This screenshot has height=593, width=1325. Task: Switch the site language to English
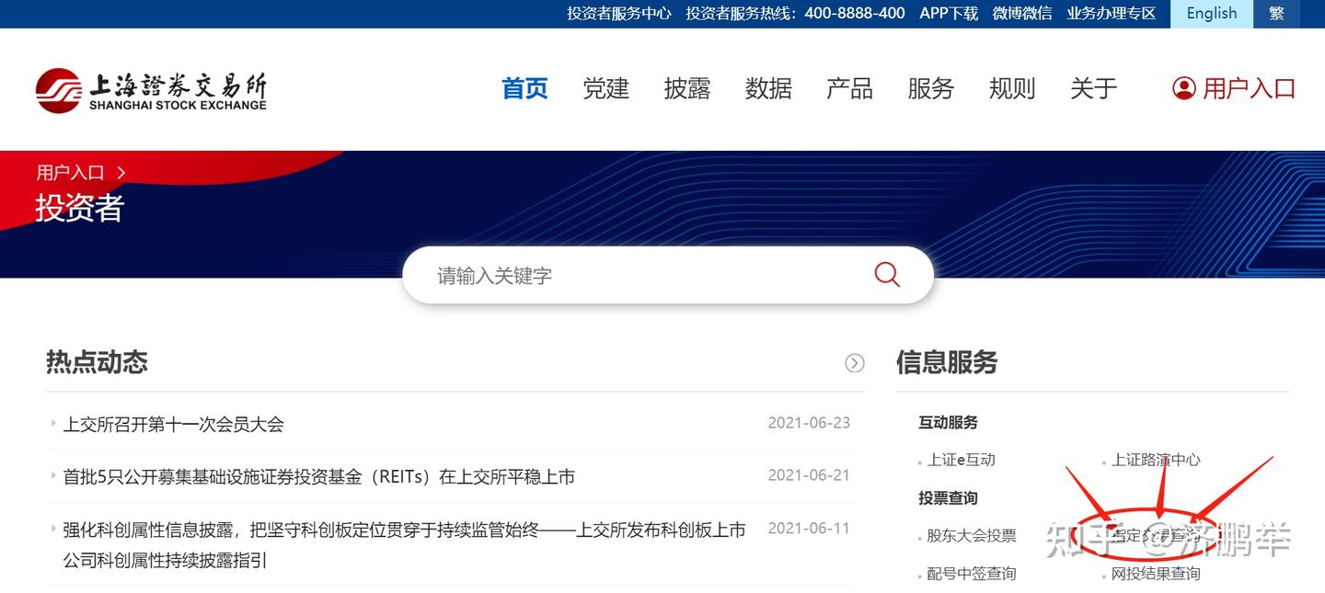pos(1211,13)
